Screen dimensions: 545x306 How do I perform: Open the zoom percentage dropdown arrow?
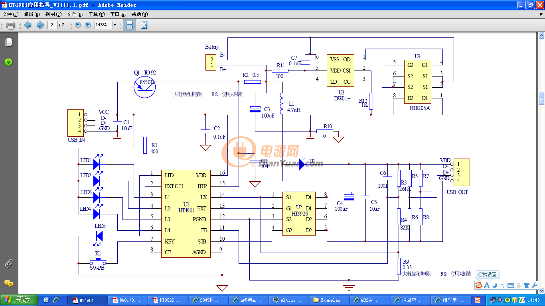click(115, 25)
